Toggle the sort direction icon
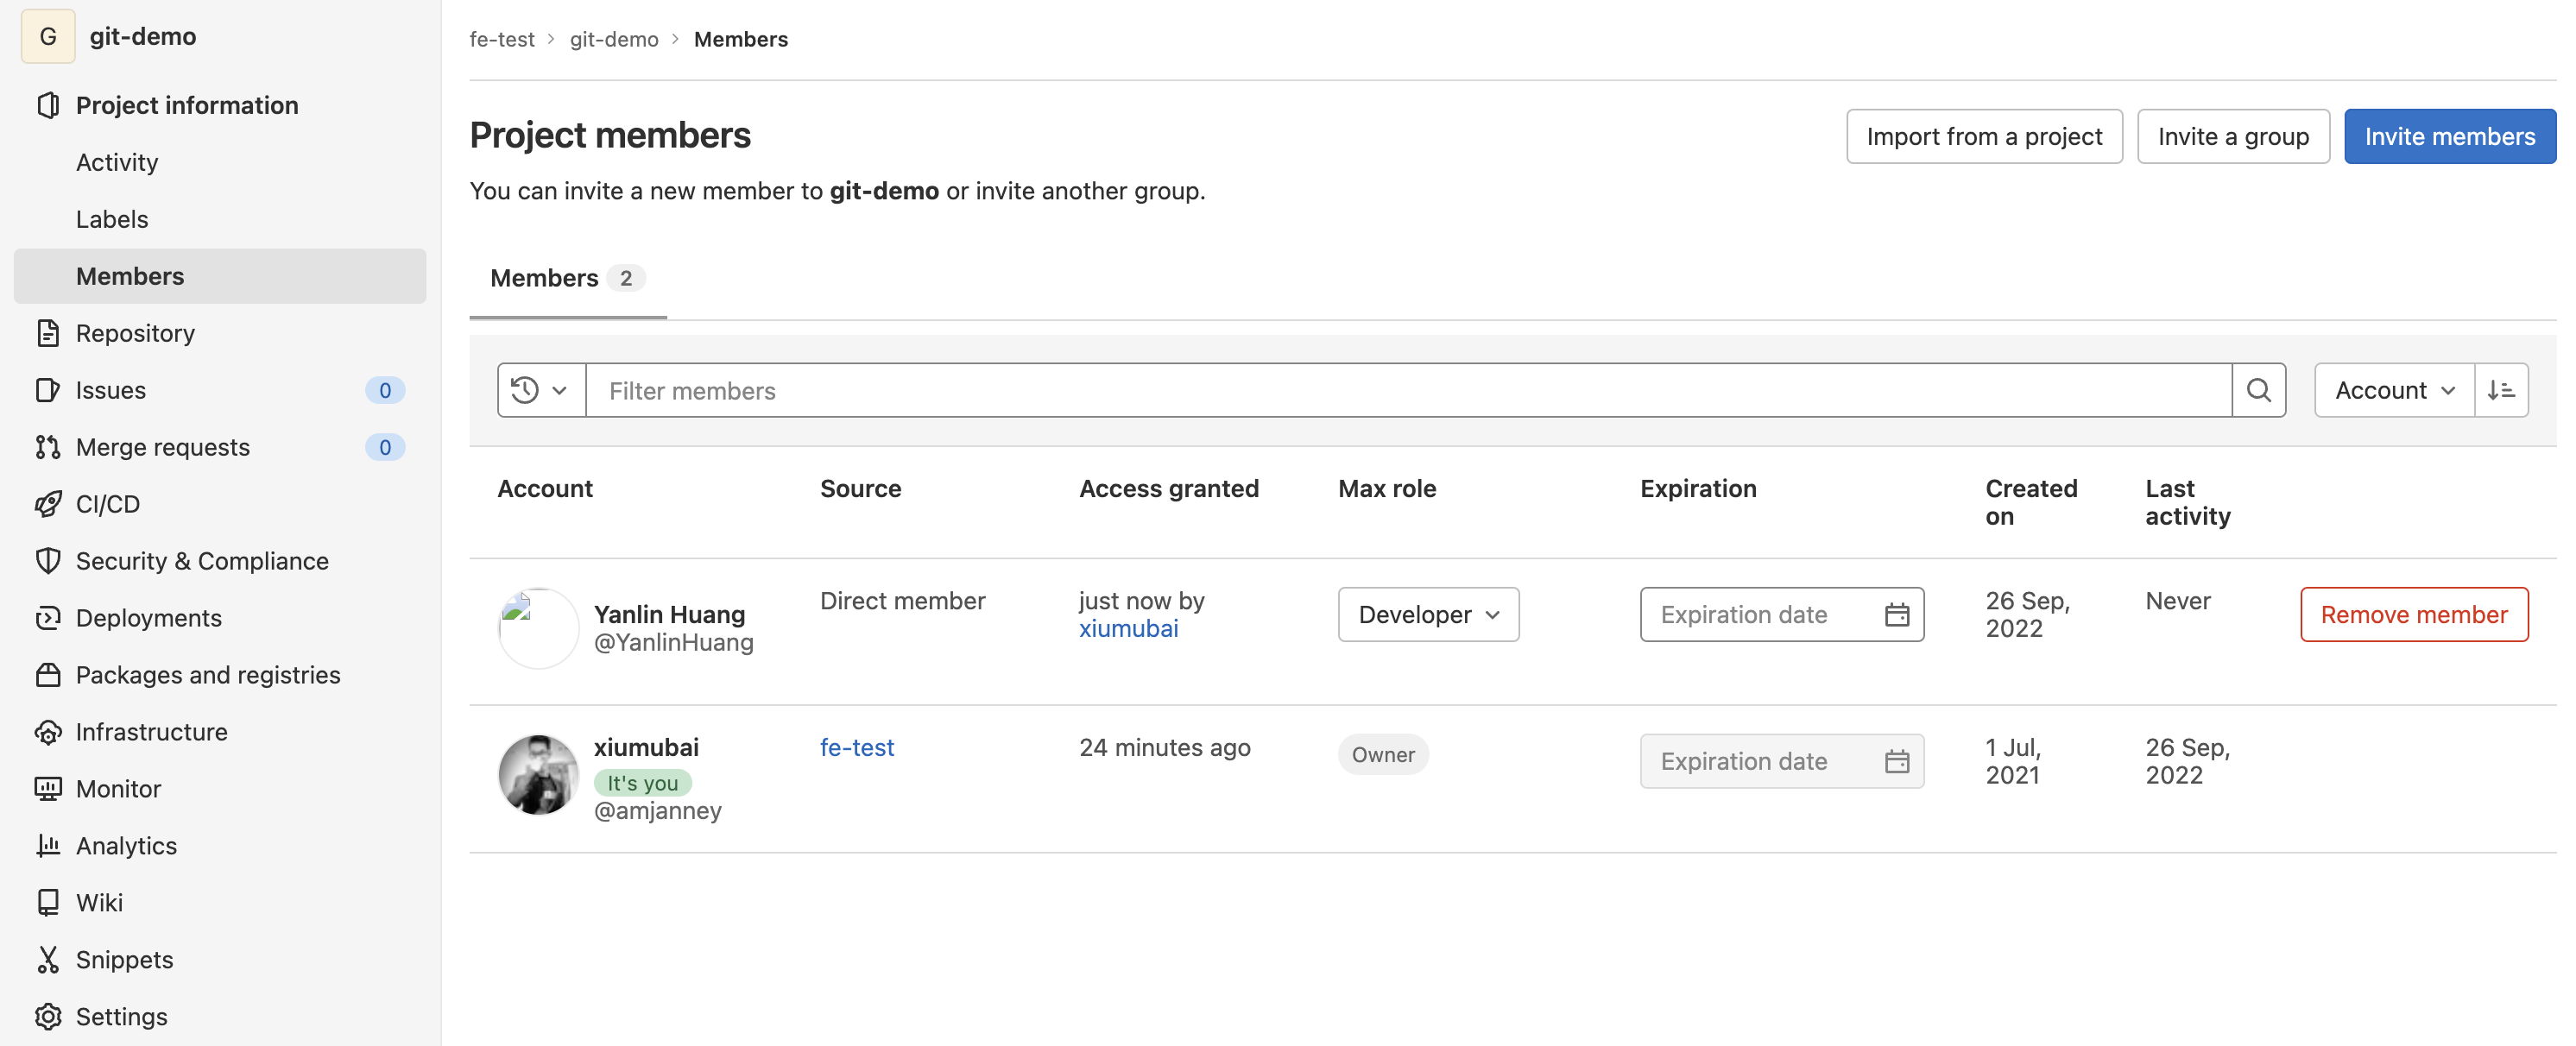This screenshot has height=1046, width=2576. pyautogui.click(x=2500, y=390)
